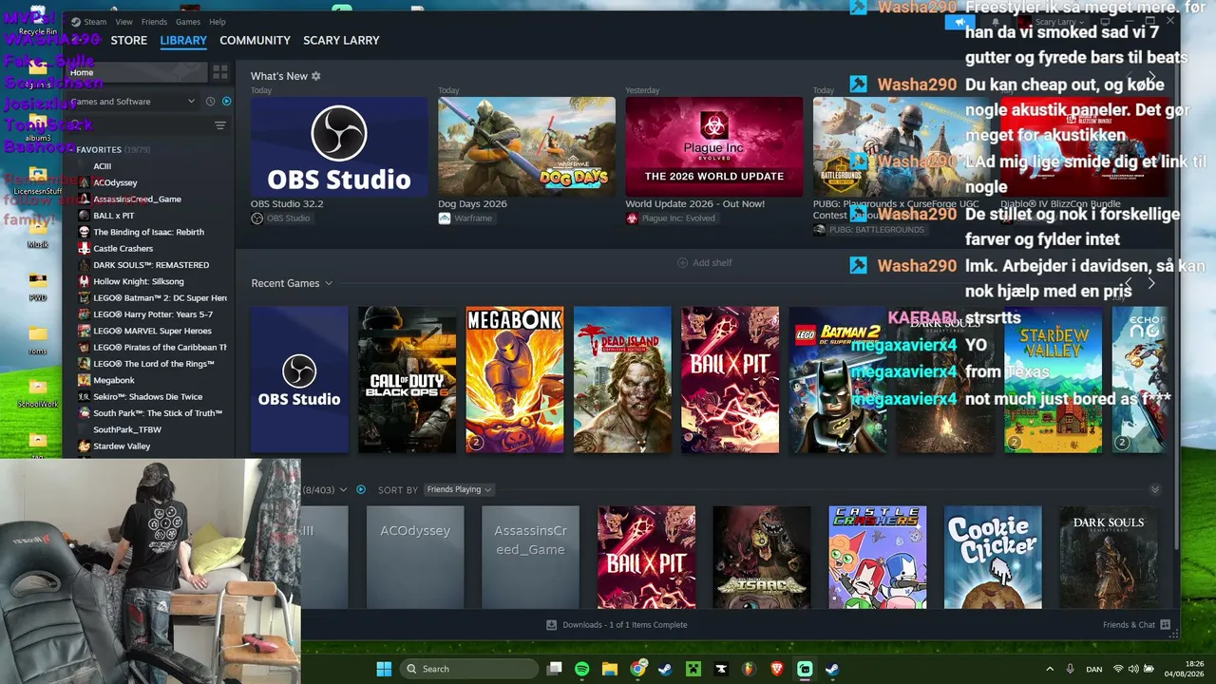Open File Explorer from the taskbar
1216x684 pixels.
(x=610, y=669)
